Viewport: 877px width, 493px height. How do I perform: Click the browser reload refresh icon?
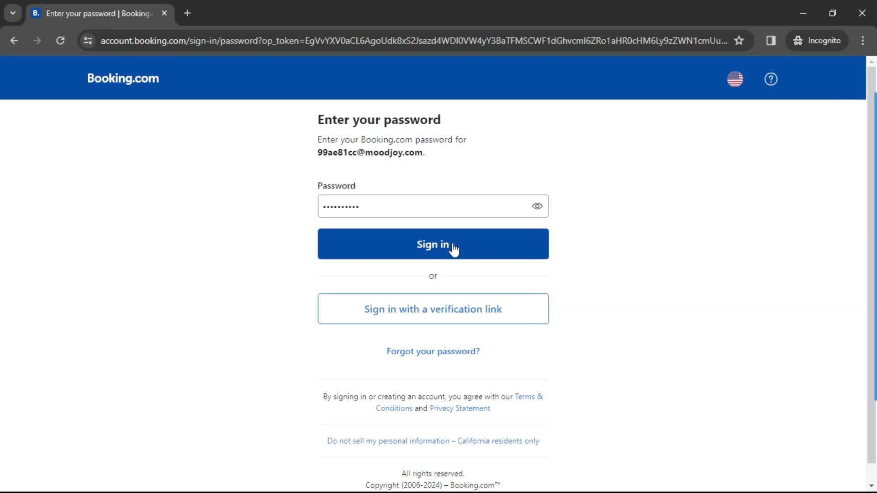tap(60, 40)
